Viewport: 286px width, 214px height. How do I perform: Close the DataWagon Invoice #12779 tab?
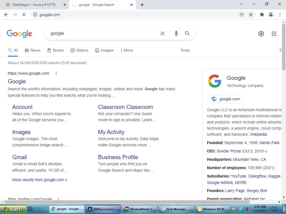[x=65, y=5]
